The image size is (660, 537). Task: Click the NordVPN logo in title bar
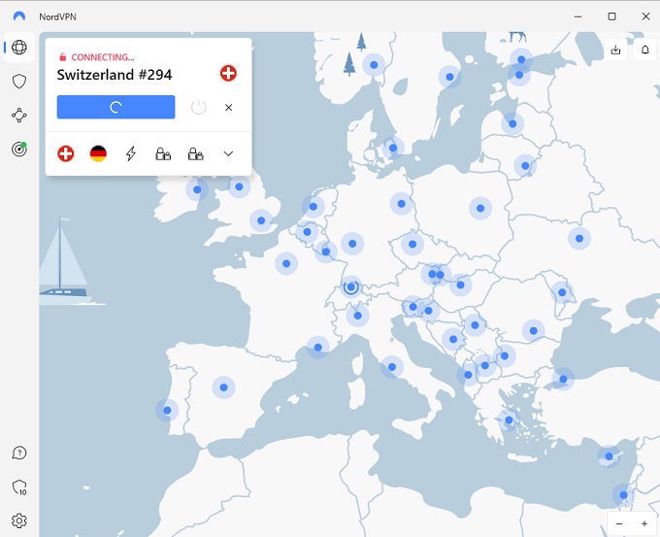(x=19, y=17)
